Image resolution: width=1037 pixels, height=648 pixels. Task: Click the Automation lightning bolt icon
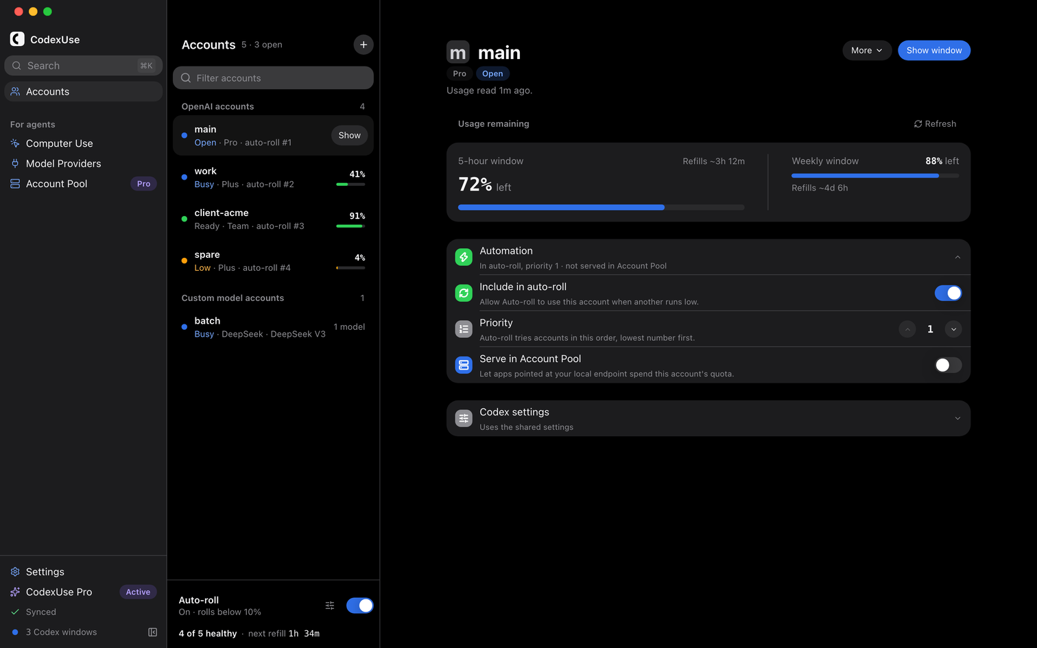[x=464, y=257]
